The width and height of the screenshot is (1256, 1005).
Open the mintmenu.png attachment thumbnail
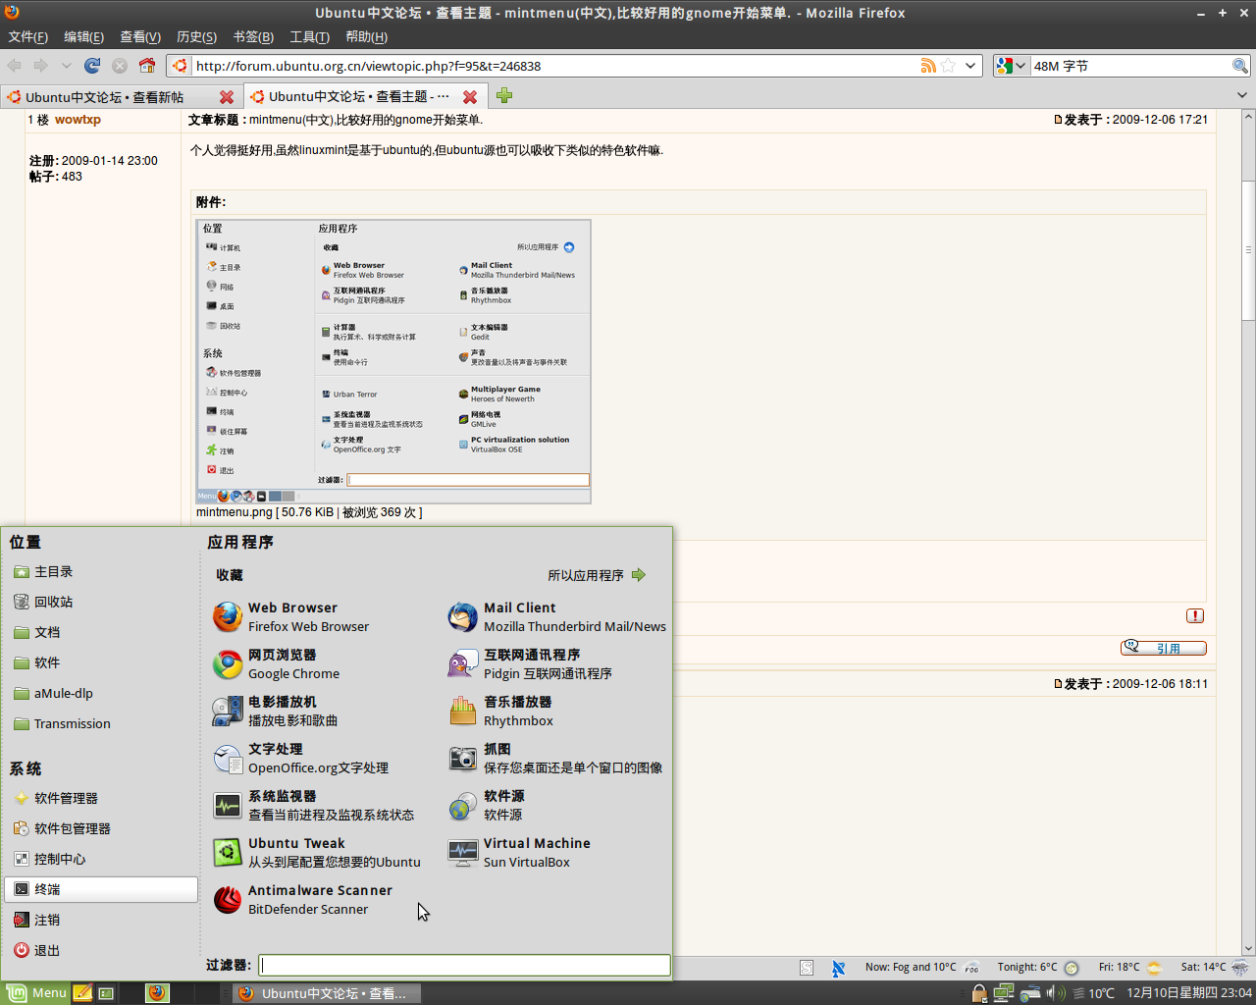pyautogui.click(x=393, y=361)
